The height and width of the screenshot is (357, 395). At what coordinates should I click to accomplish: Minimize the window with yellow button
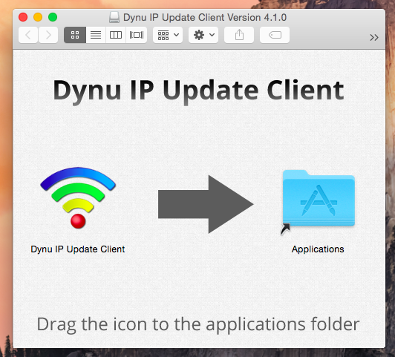pyautogui.click(x=38, y=17)
